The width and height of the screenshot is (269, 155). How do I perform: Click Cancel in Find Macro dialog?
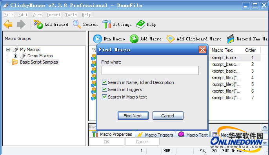168,116
